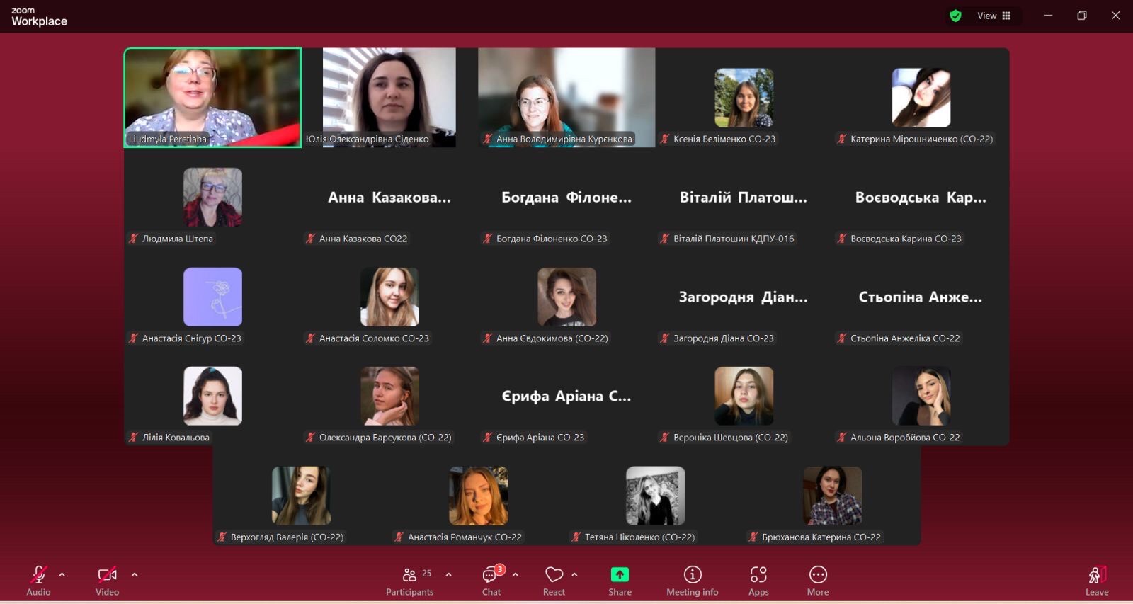The width and height of the screenshot is (1133, 604).
Task: Expand the arrow beside Chat
Action: point(516,574)
